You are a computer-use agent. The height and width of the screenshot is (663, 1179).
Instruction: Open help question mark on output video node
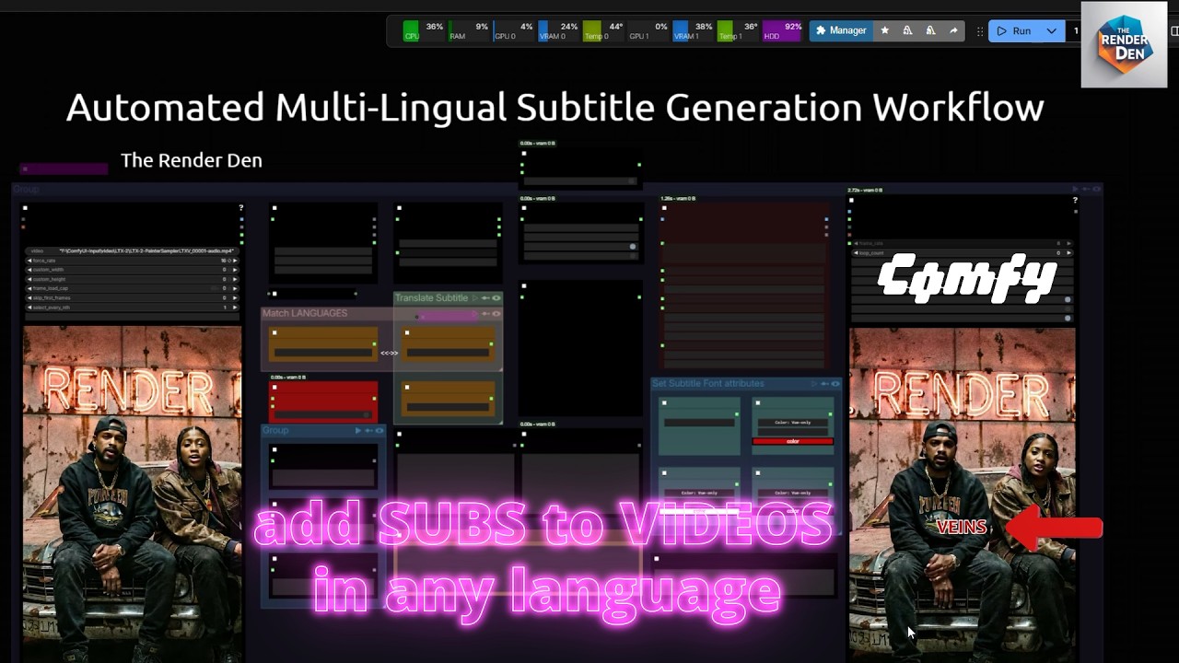[x=1074, y=201]
